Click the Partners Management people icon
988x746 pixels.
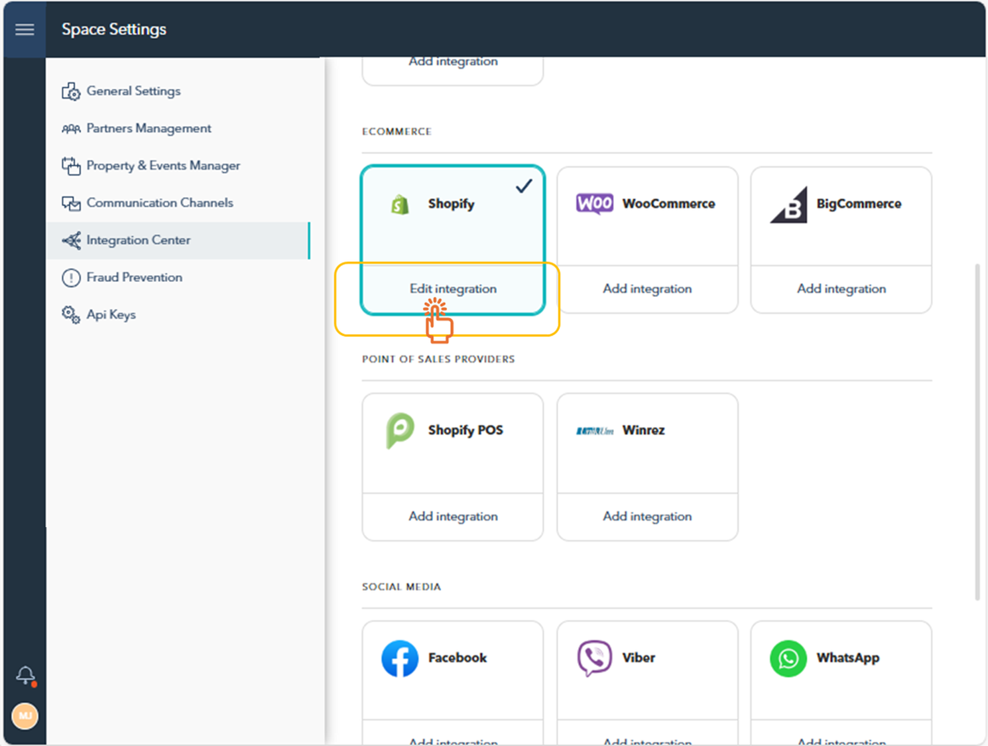pyautogui.click(x=71, y=129)
